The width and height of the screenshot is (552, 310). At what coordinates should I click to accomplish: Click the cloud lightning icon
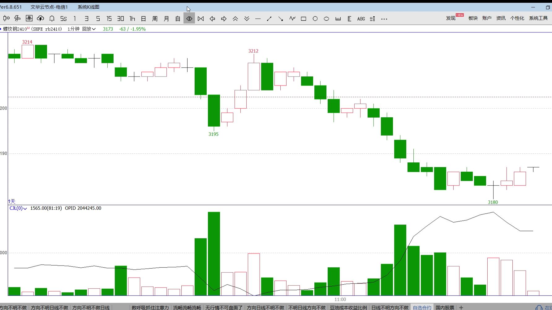tap(41, 19)
